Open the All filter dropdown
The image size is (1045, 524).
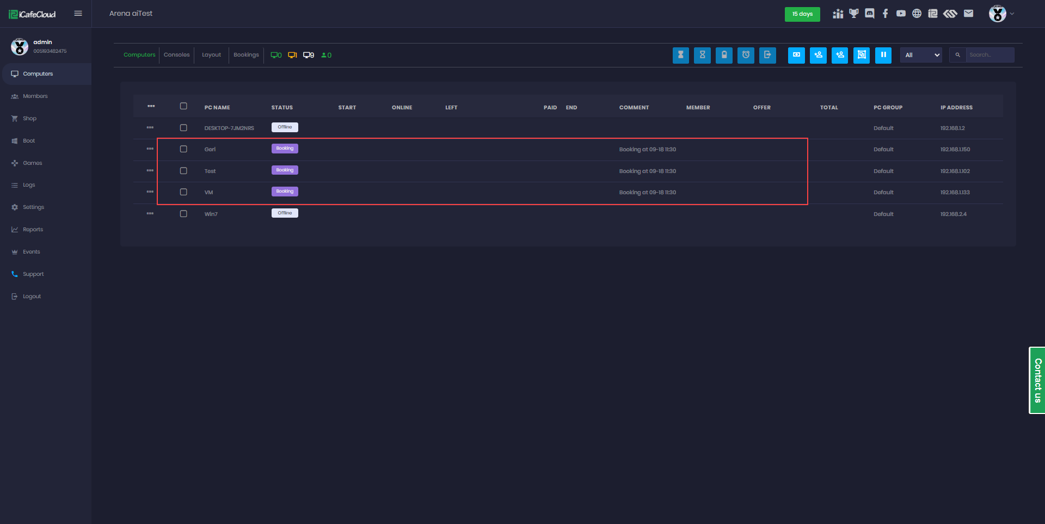[921, 55]
